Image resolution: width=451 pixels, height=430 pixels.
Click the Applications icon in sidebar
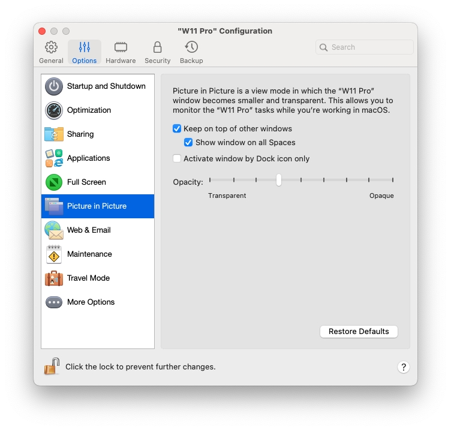[54, 158]
